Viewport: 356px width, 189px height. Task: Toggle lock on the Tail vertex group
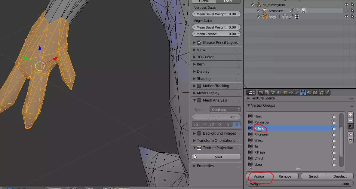tap(333, 146)
